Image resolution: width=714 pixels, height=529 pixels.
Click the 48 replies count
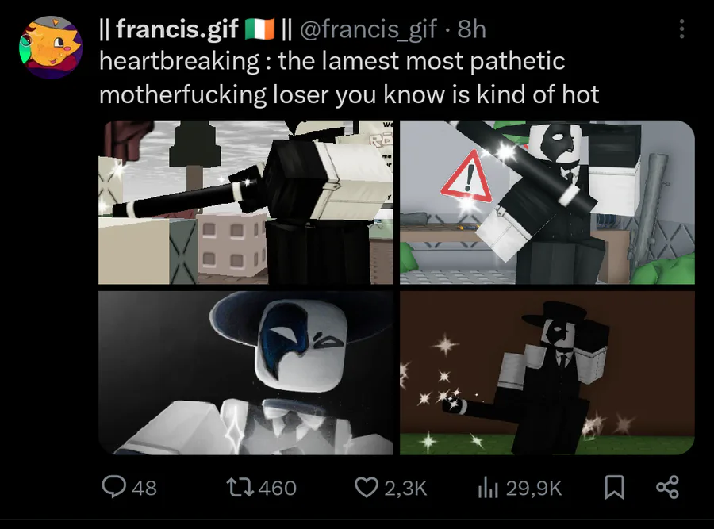pos(144,488)
